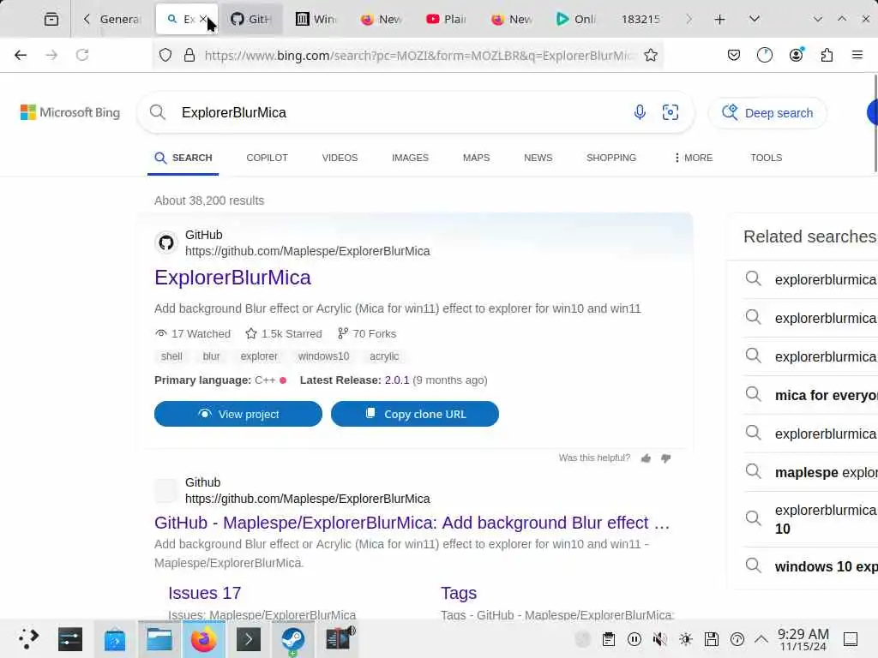The image size is (878, 658).
Task: Open the application launcher on taskbar
Action: click(27, 639)
